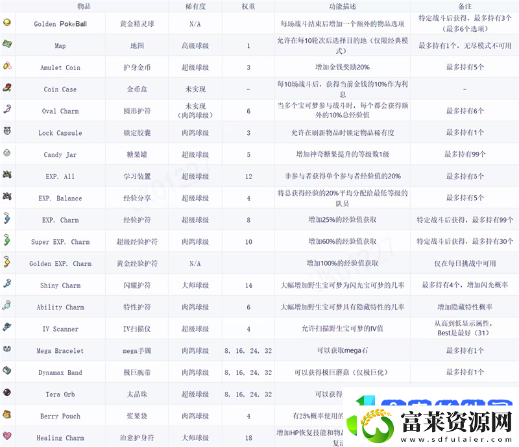Click the Healing Charm heart icon
Screen dimensions: 519x447
(7, 436)
